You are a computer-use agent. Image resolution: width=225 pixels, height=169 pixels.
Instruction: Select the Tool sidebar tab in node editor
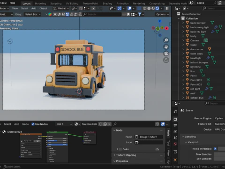[x=168, y=143]
